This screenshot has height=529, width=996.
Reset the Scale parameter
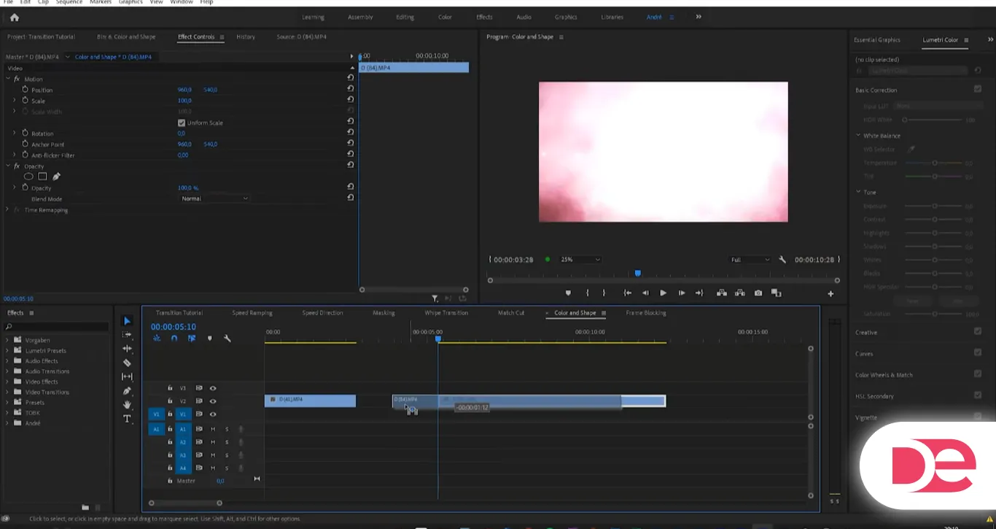click(x=351, y=99)
